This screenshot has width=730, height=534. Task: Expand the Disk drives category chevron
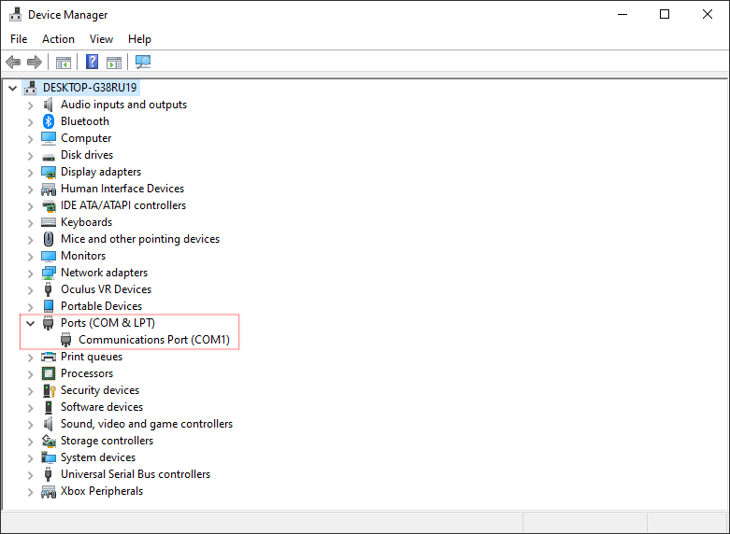31,156
